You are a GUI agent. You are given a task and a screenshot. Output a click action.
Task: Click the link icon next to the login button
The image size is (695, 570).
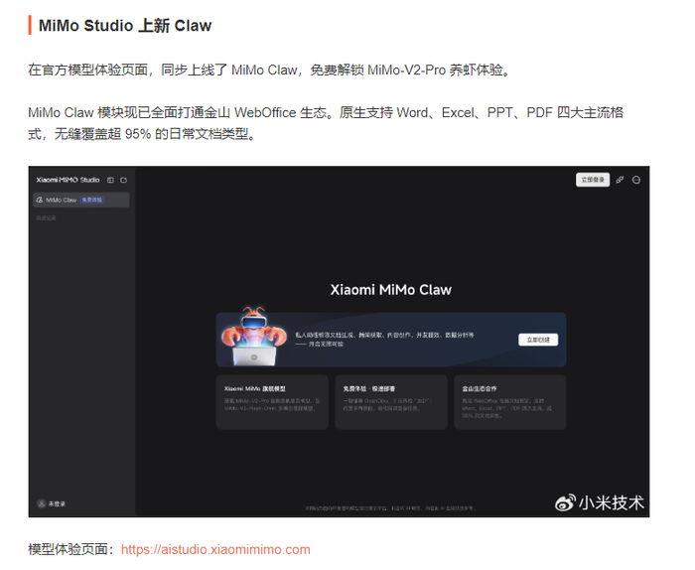click(620, 180)
